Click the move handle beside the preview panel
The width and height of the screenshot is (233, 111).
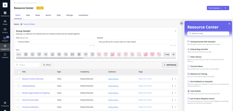pyautogui.click(x=181, y=23)
